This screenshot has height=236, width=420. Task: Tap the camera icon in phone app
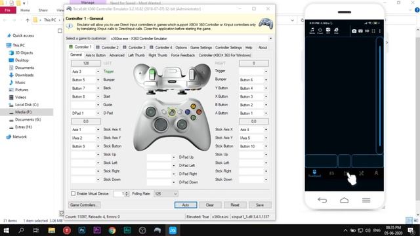click(354, 31)
